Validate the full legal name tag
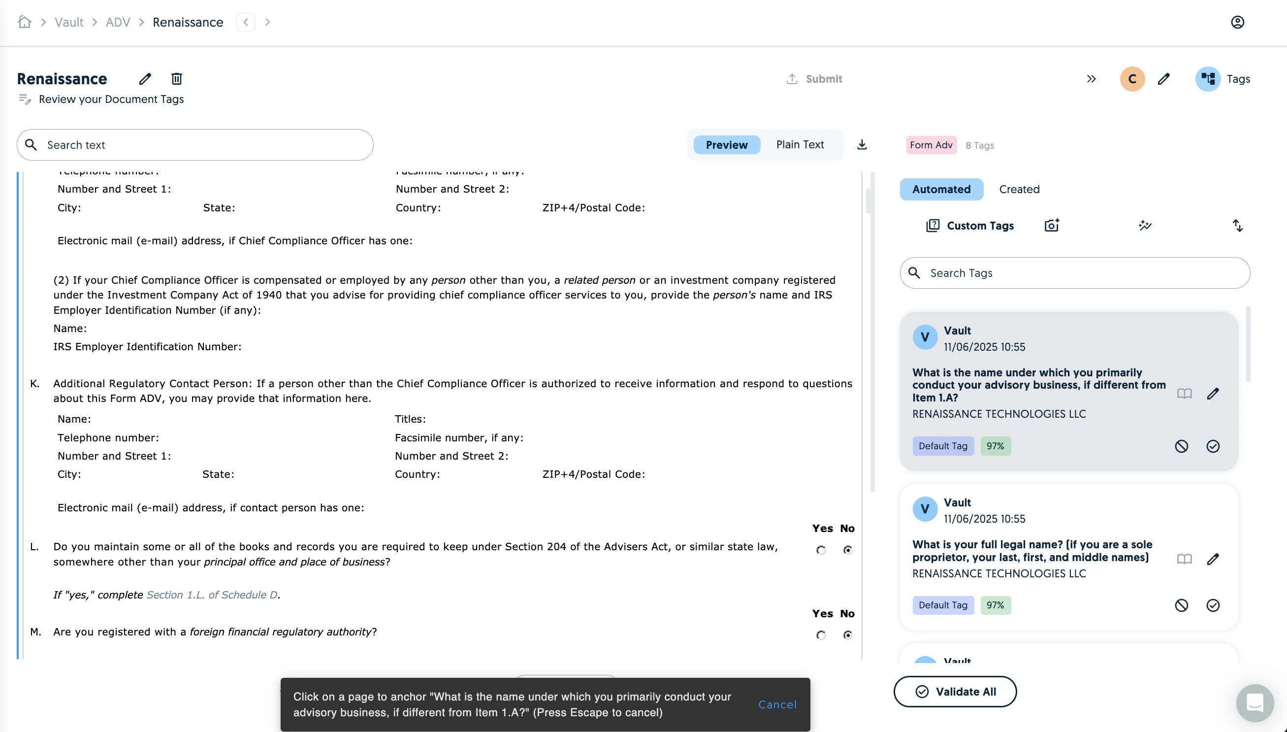 (x=1213, y=605)
